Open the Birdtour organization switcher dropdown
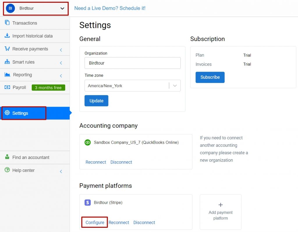298x232 pixels. 36,8
